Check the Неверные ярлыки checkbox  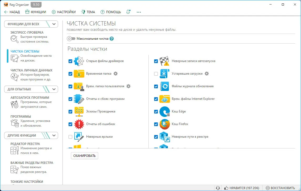click(70, 137)
